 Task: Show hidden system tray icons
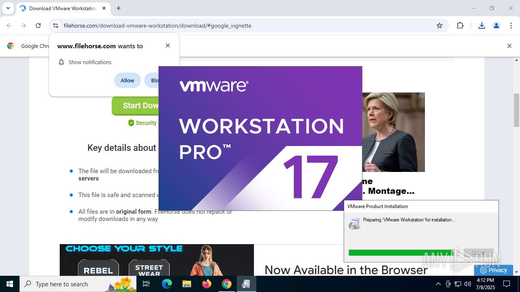coord(438,284)
